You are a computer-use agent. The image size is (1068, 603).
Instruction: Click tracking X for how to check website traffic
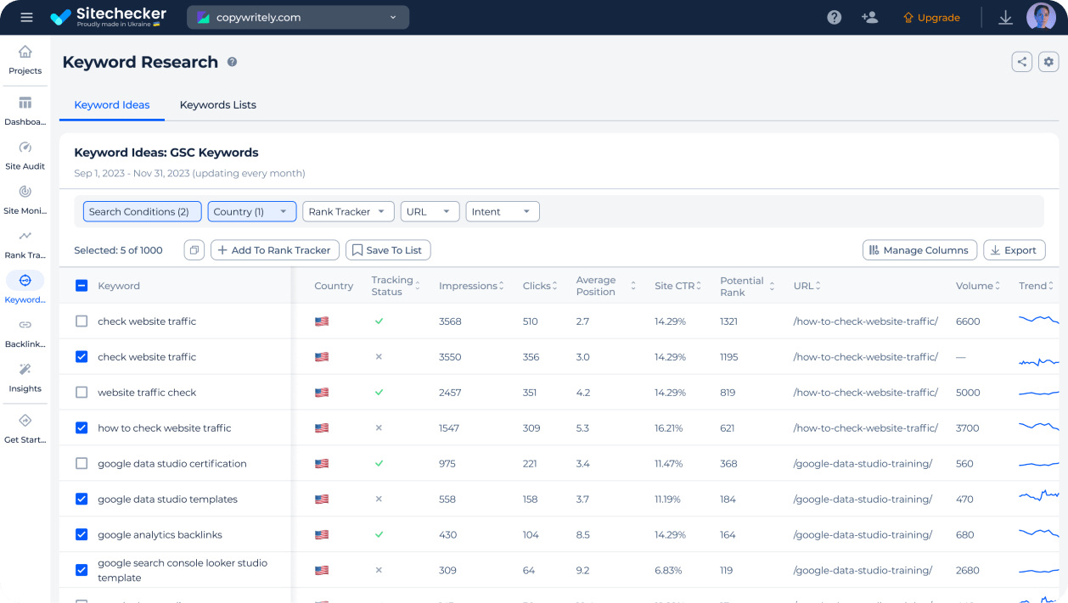coord(379,428)
